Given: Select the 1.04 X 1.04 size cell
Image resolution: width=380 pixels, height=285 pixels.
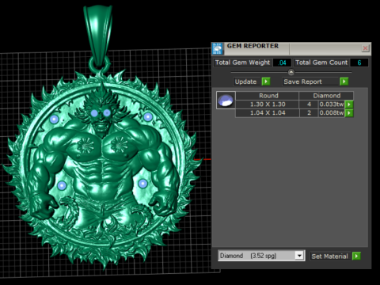Looking at the screenshot, I should tap(268, 113).
